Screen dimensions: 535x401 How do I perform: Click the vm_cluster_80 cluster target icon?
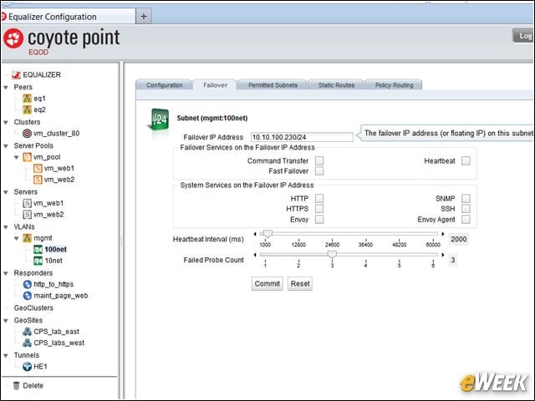tap(27, 134)
